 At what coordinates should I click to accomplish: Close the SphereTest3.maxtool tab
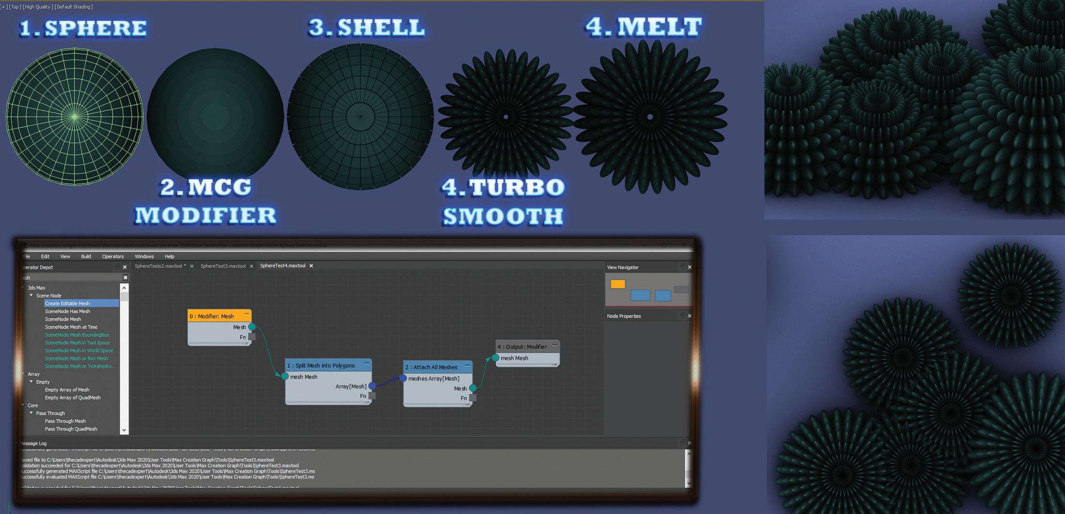251,266
